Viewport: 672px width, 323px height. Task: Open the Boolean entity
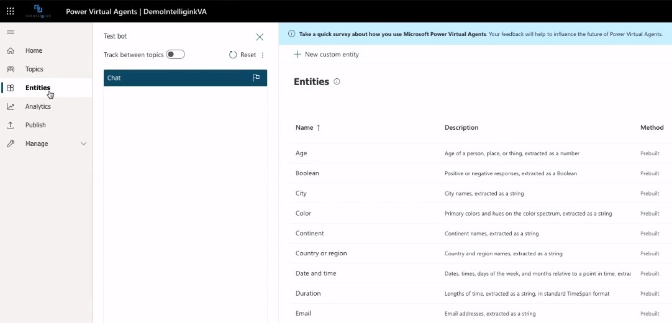tap(307, 173)
